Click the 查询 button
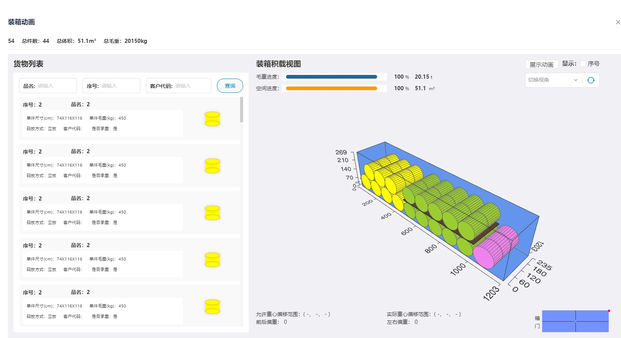This screenshot has width=621, height=338. click(x=230, y=86)
